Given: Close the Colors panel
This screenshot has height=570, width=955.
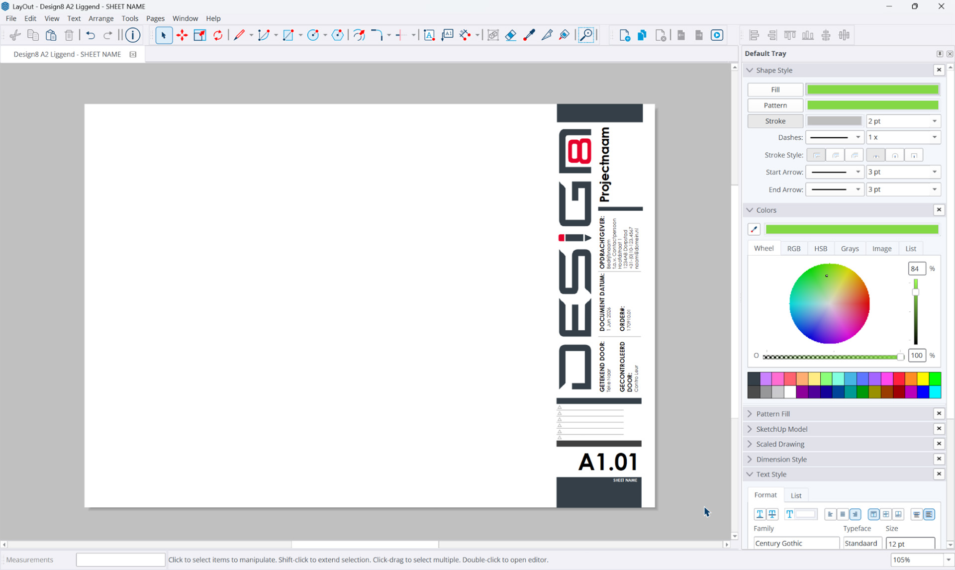Looking at the screenshot, I should 939,210.
